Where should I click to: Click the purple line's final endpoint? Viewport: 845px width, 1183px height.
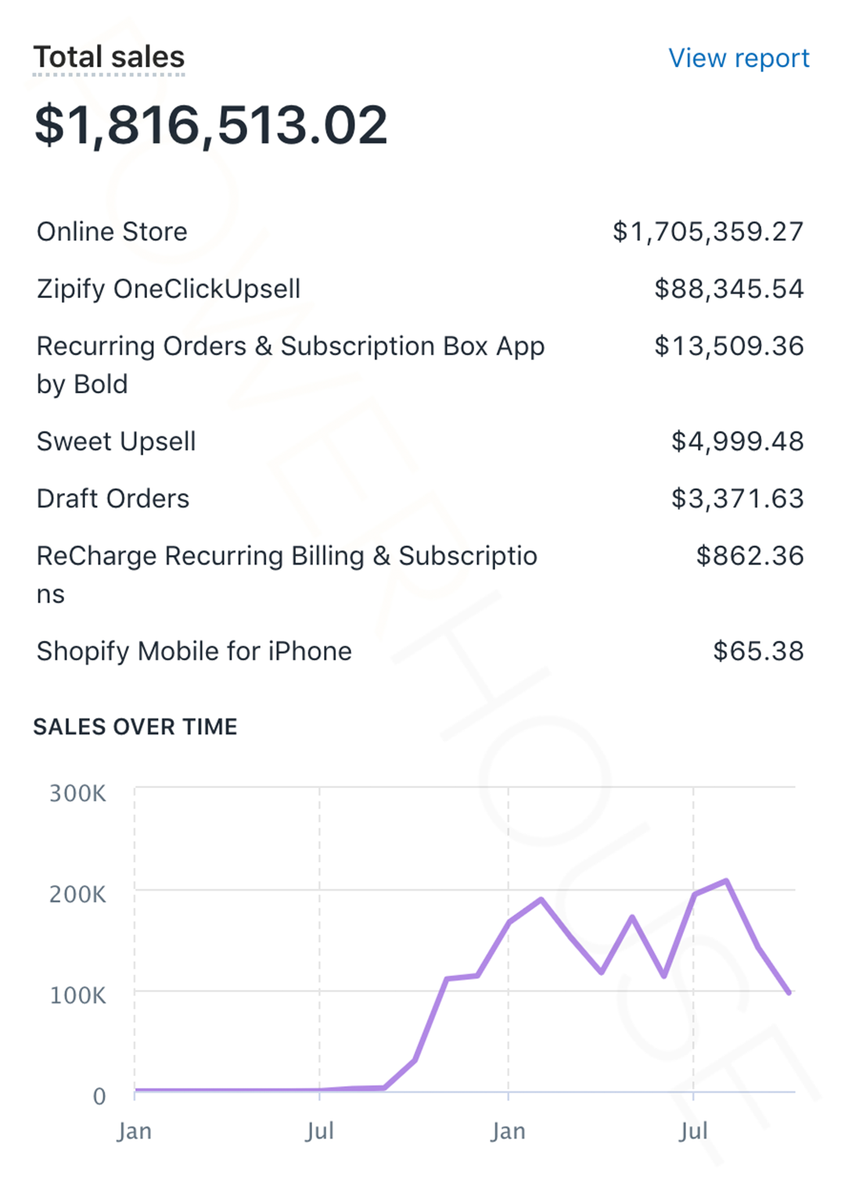(x=789, y=992)
